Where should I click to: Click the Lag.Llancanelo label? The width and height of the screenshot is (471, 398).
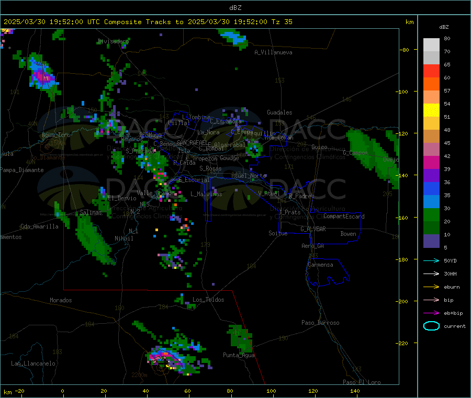click(33, 363)
